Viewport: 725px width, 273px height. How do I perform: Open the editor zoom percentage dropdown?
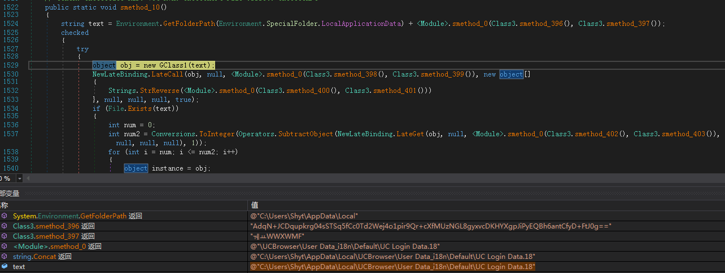click(x=20, y=178)
